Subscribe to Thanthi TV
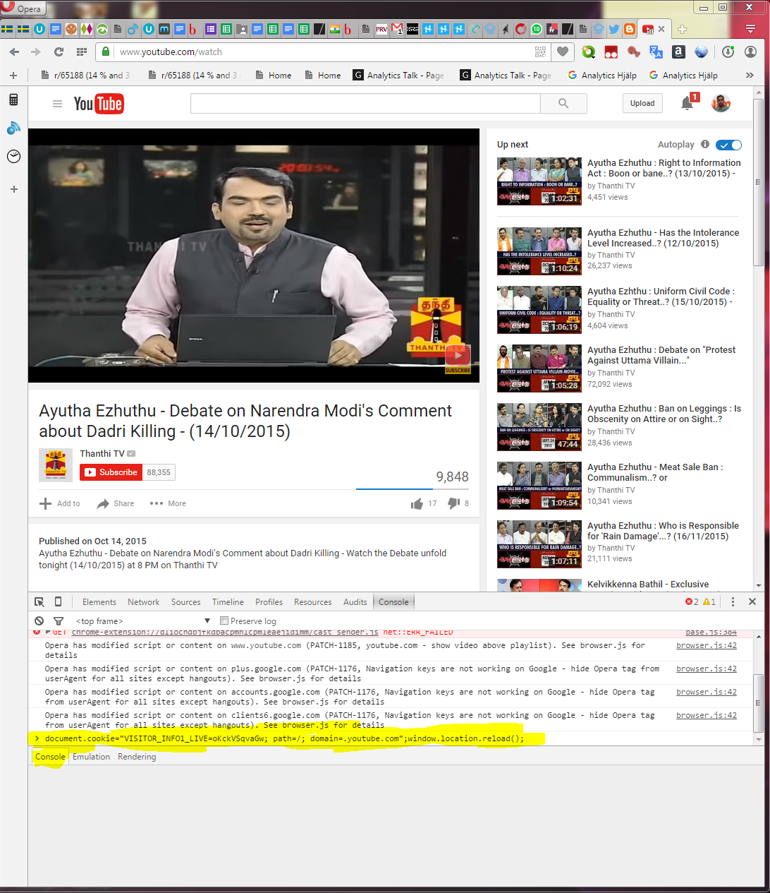Viewport: 770px width, 893px height. click(111, 472)
